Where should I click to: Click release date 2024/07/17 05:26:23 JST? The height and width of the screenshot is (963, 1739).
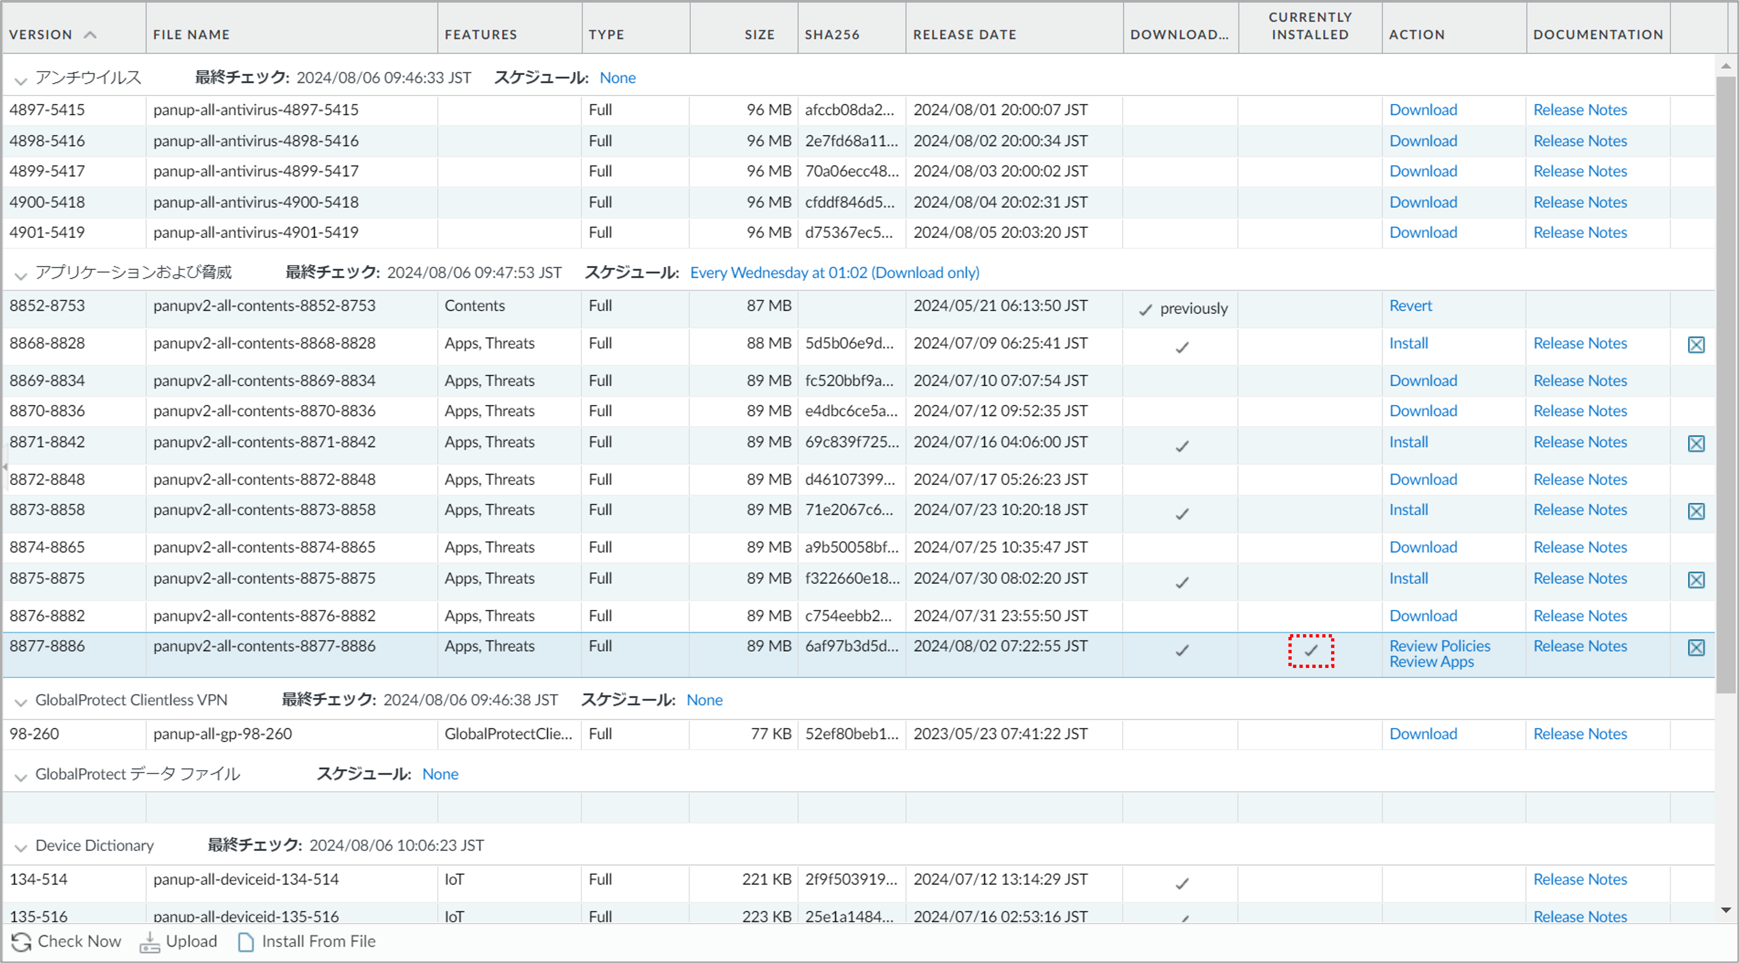1001,479
